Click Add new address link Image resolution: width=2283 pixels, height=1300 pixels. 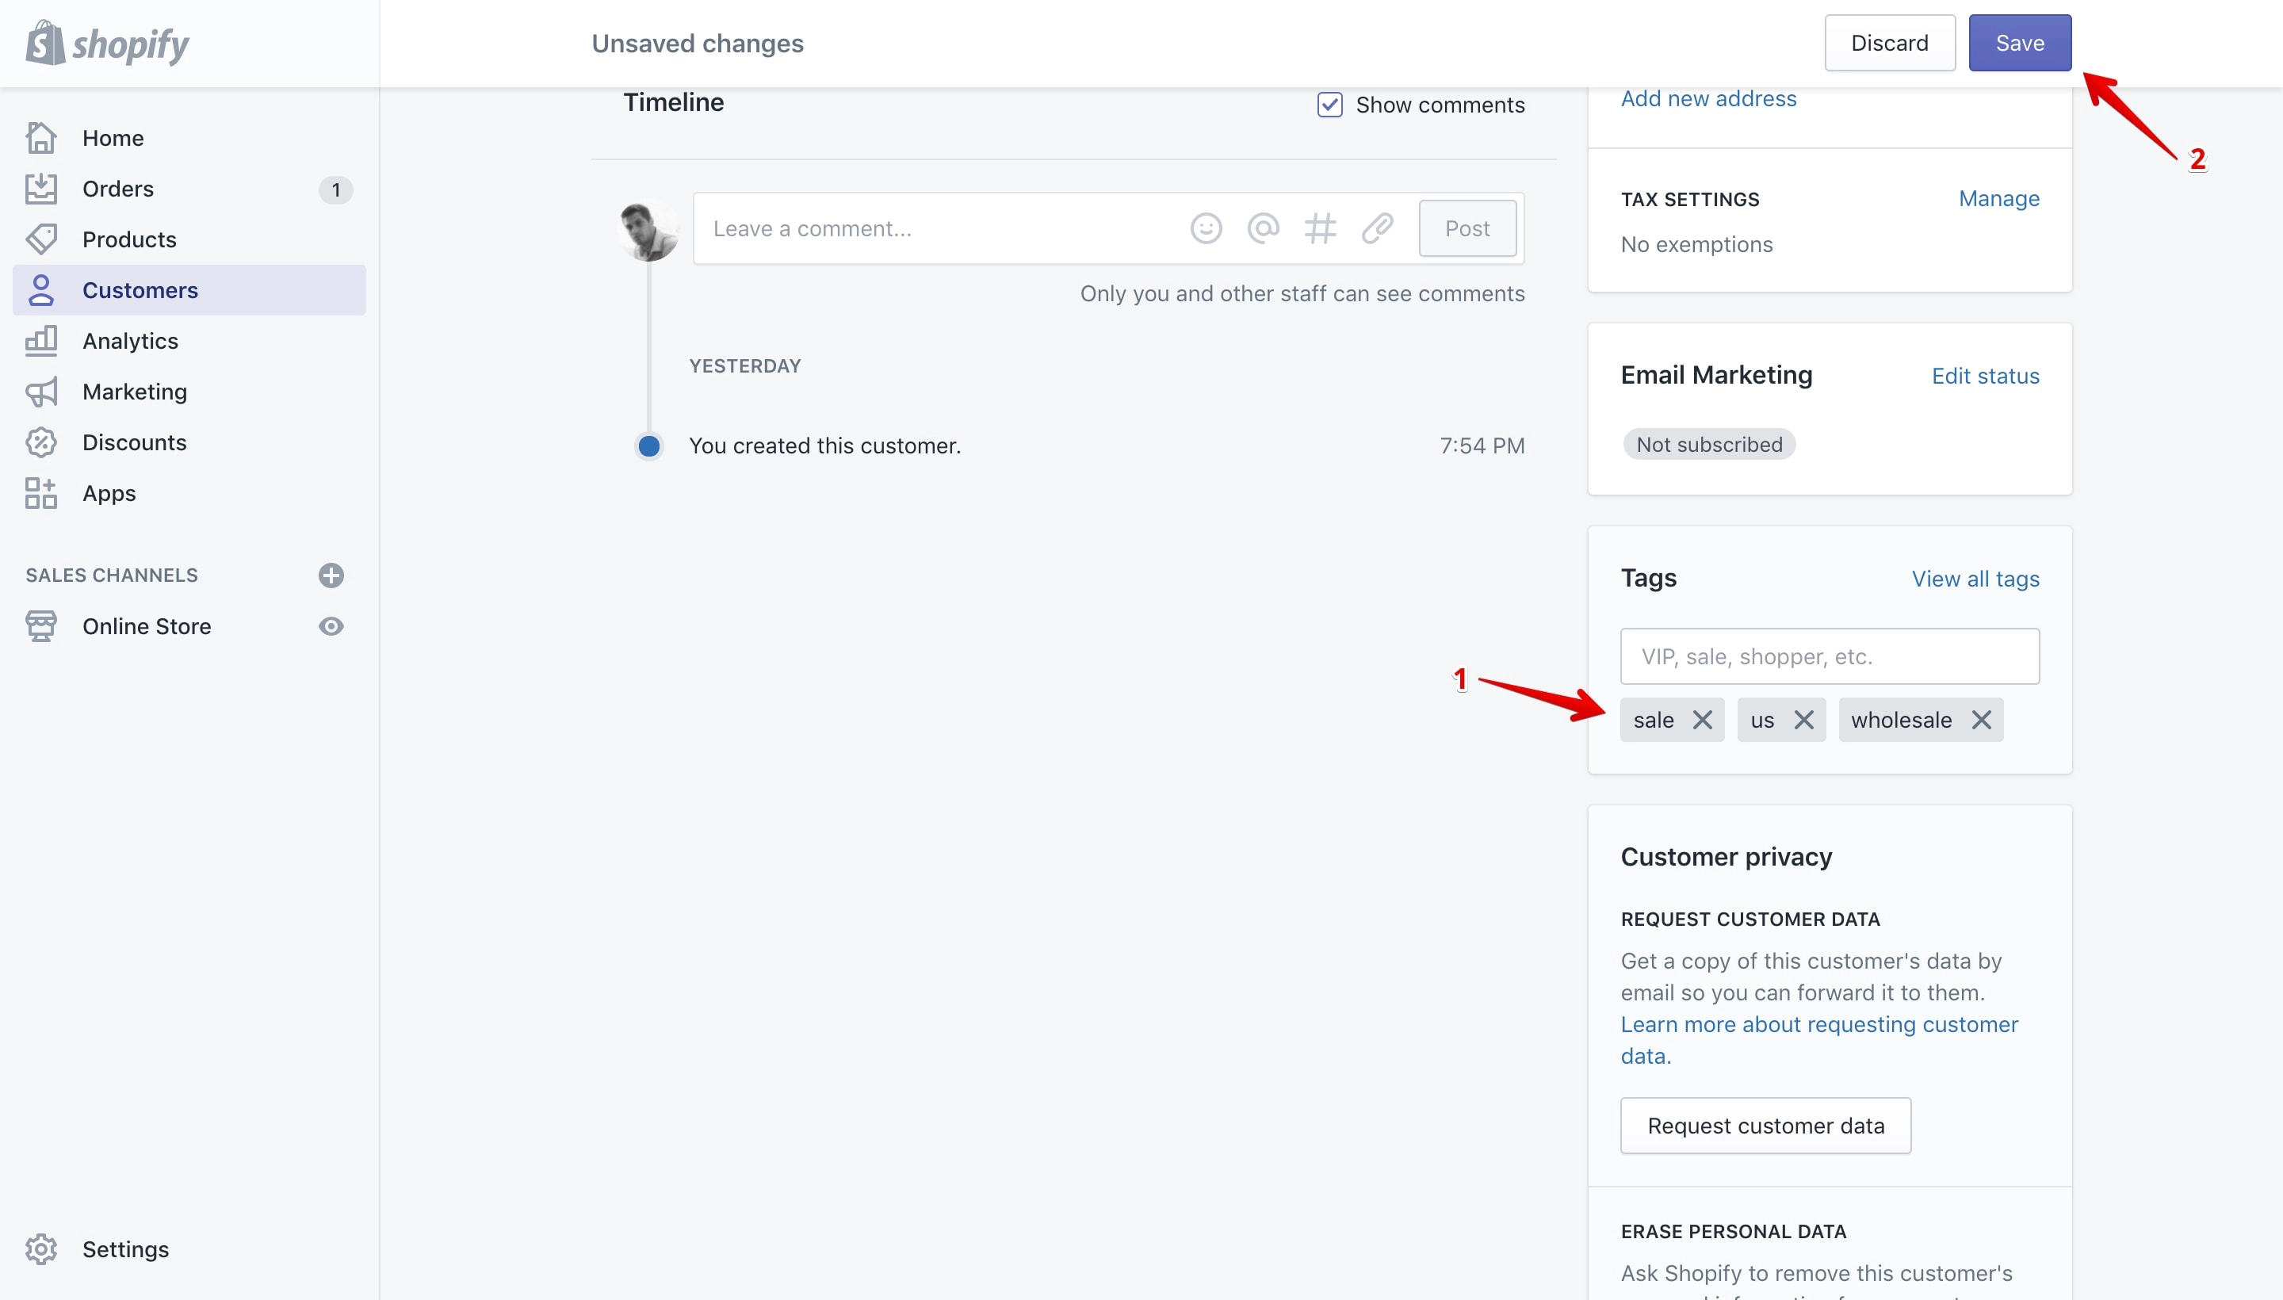(1708, 98)
